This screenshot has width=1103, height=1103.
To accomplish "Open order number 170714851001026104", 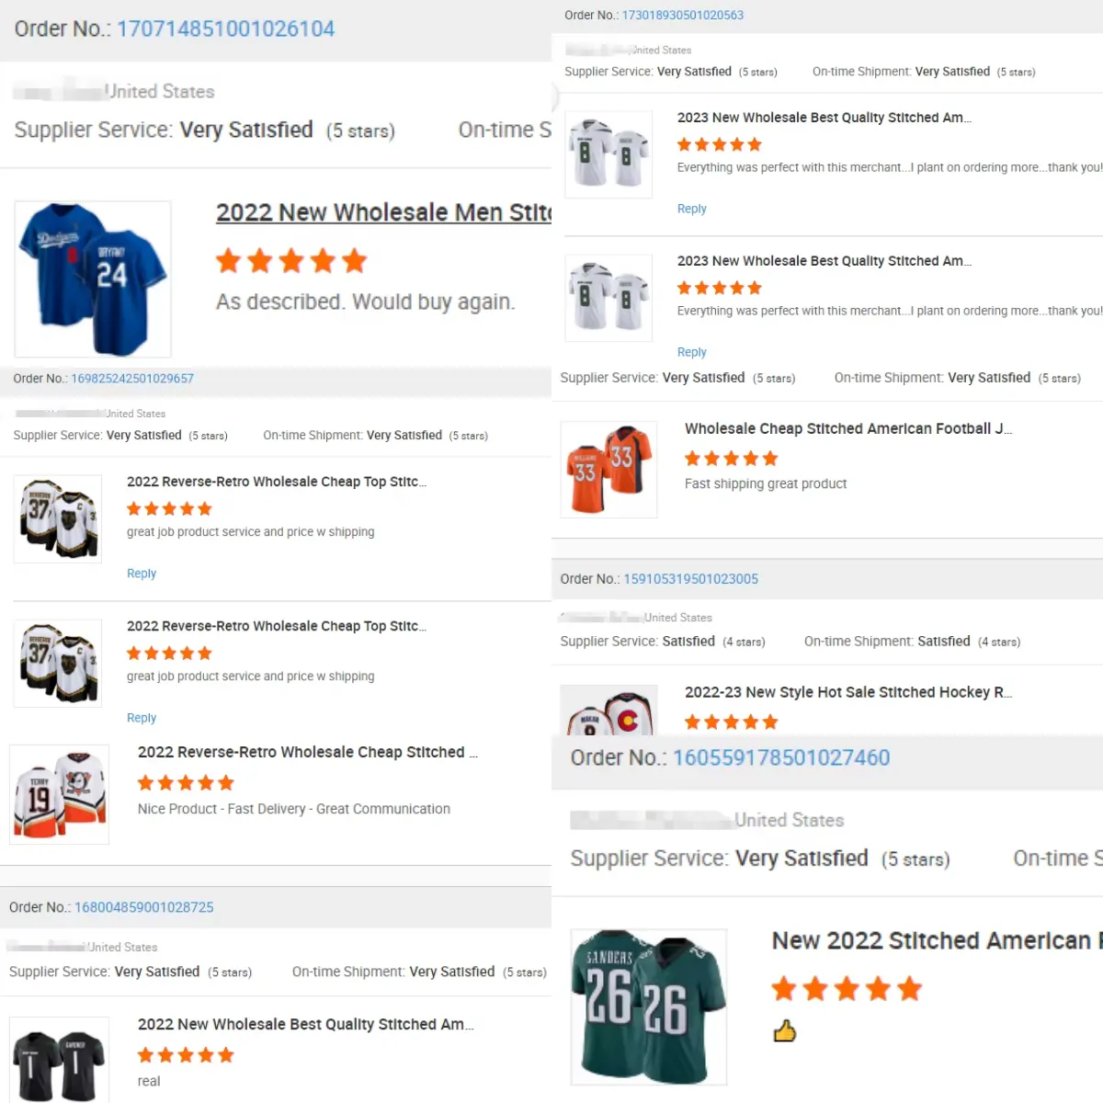I will [225, 29].
